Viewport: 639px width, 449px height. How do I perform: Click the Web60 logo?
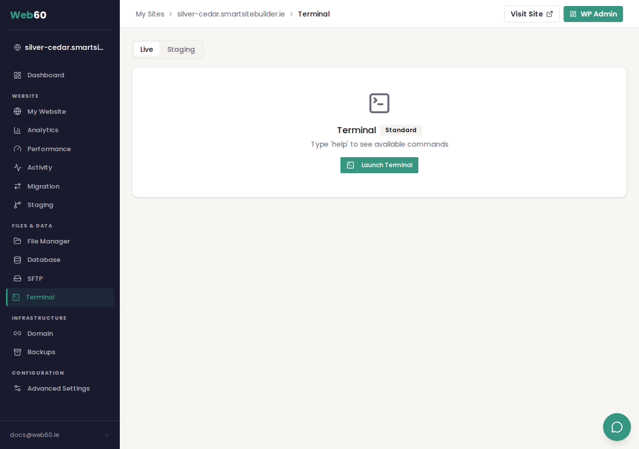pyautogui.click(x=28, y=15)
